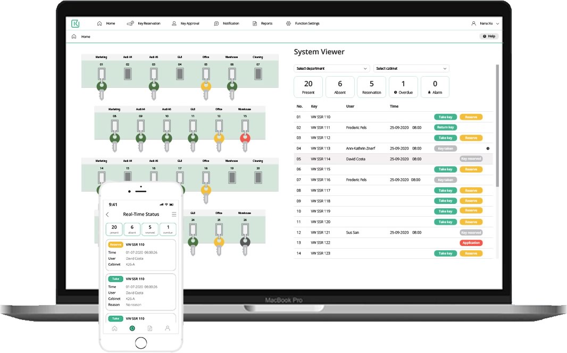Viewport: 567px width, 353px height.
Task: Go to Key Approval page
Action: click(186, 23)
